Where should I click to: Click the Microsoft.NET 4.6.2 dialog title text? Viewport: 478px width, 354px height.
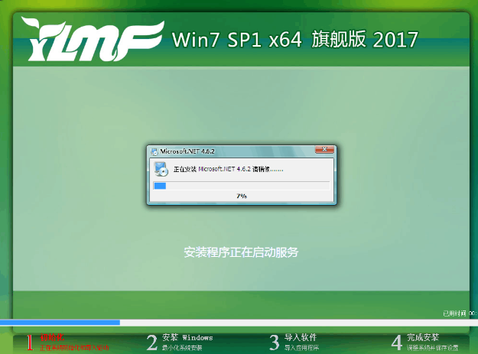[x=184, y=151]
